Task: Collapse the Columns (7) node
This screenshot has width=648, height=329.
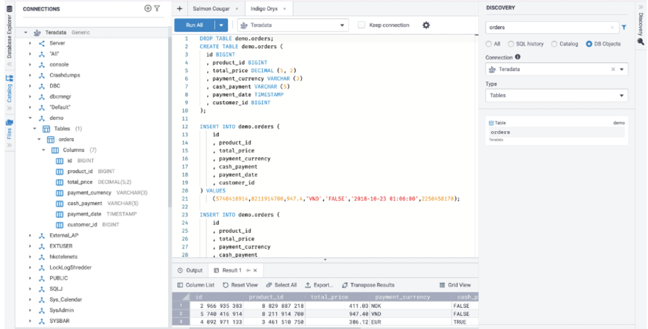Action: pos(44,150)
